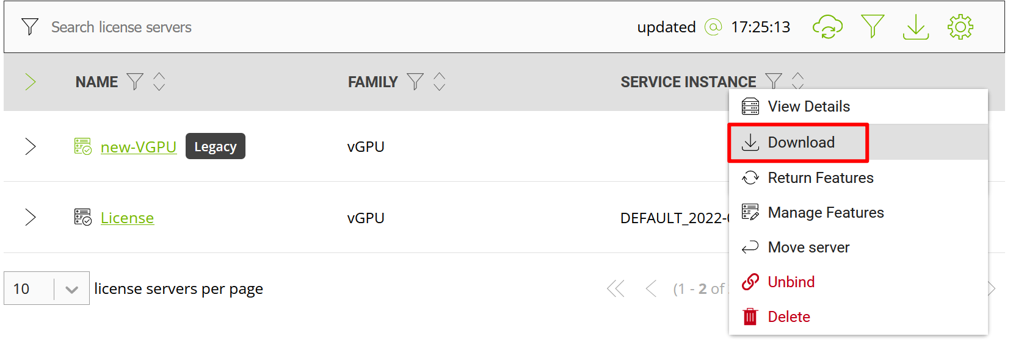Sort by the NAME column arrows

pyautogui.click(x=159, y=81)
